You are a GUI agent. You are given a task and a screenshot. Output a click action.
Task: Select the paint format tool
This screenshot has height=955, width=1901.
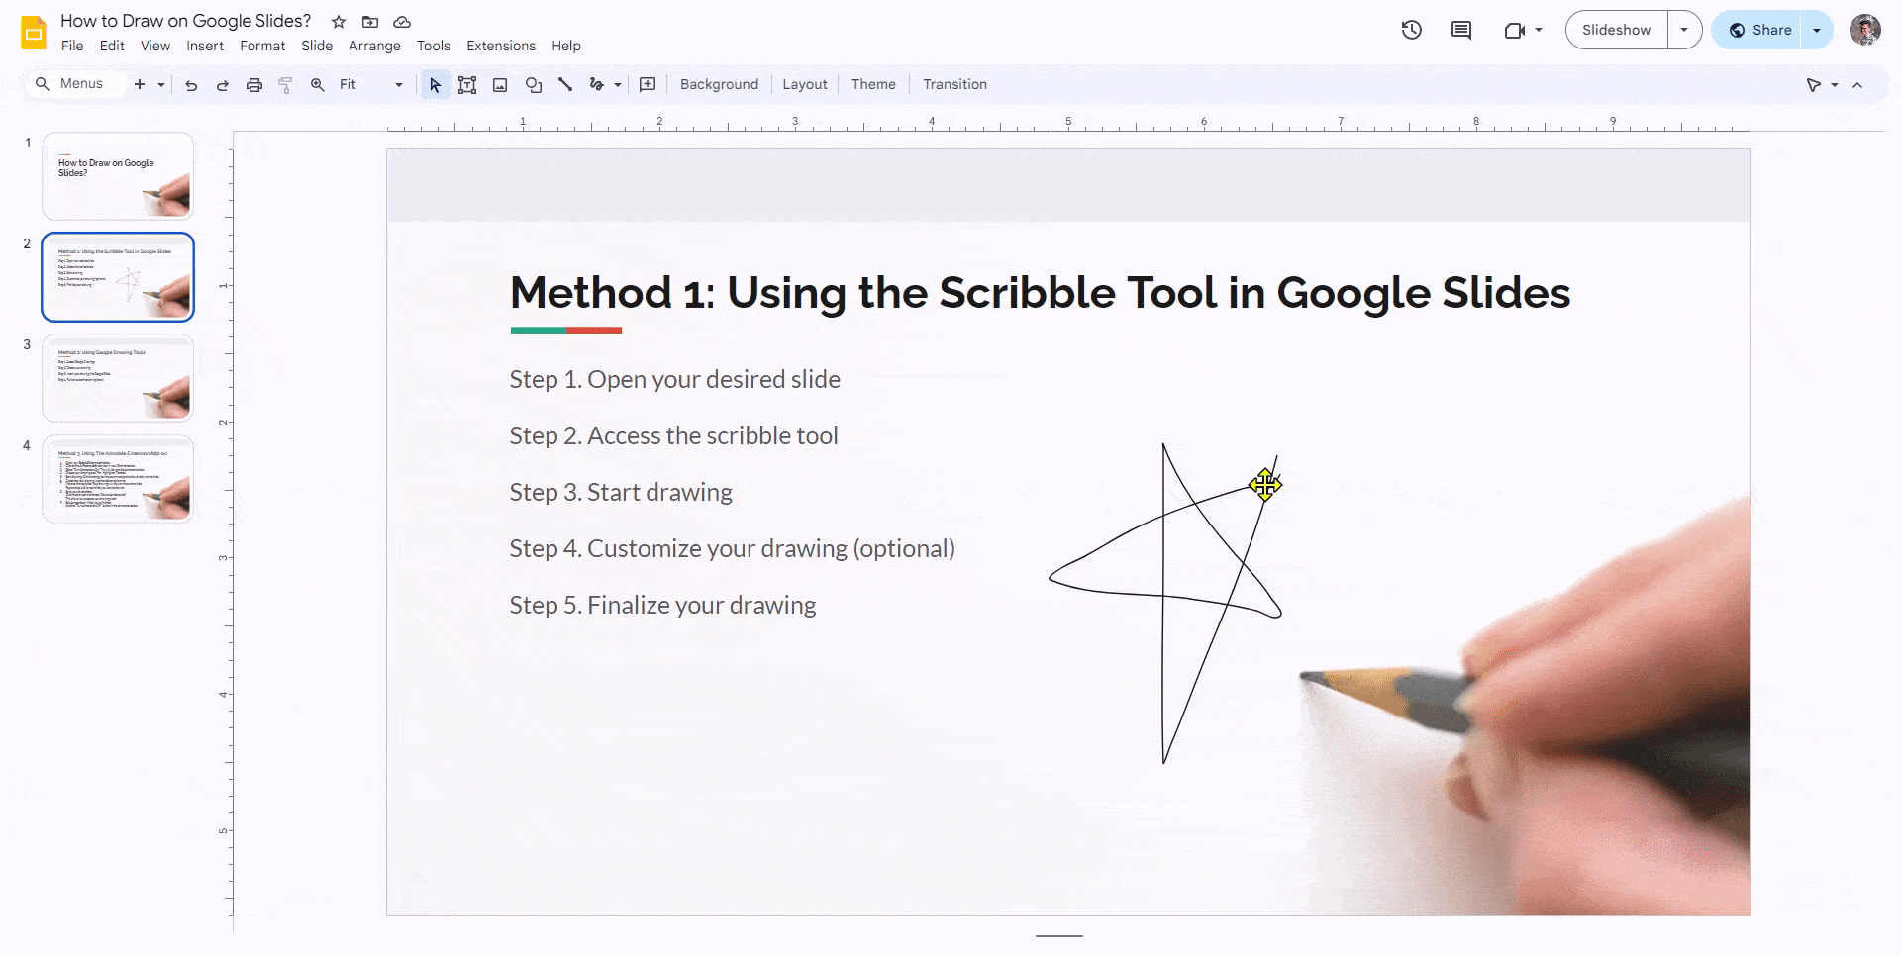pyautogui.click(x=285, y=84)
